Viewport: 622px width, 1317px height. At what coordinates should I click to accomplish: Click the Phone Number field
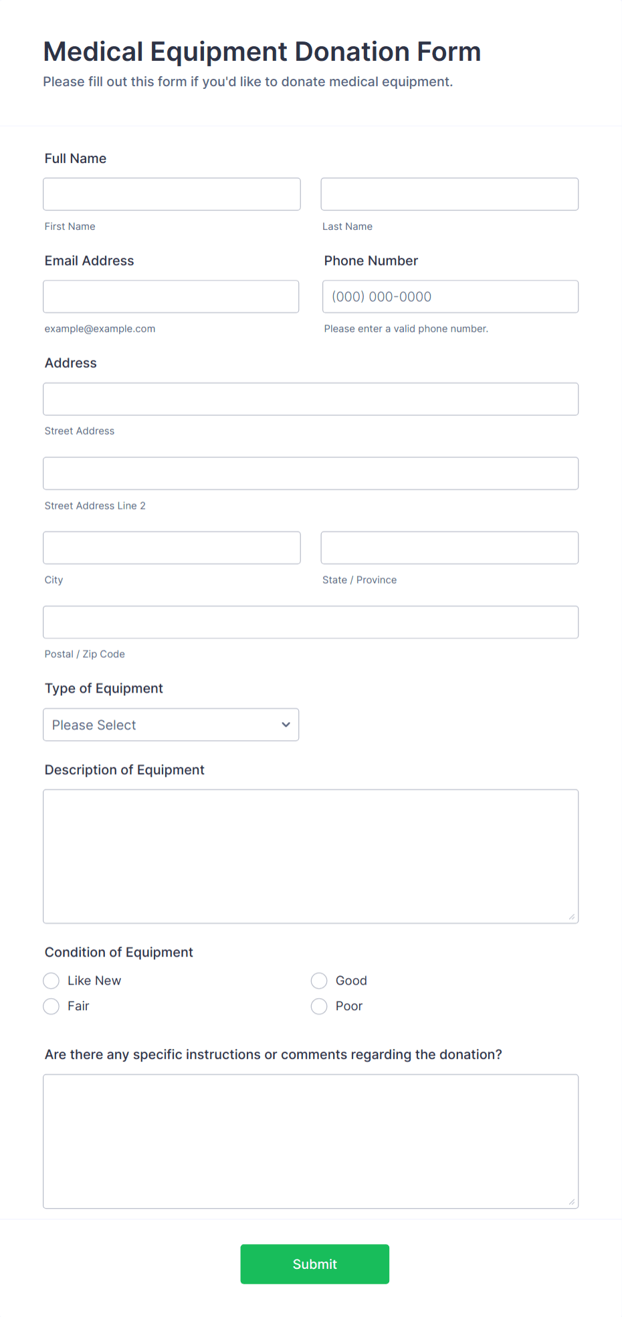[449, 296]
